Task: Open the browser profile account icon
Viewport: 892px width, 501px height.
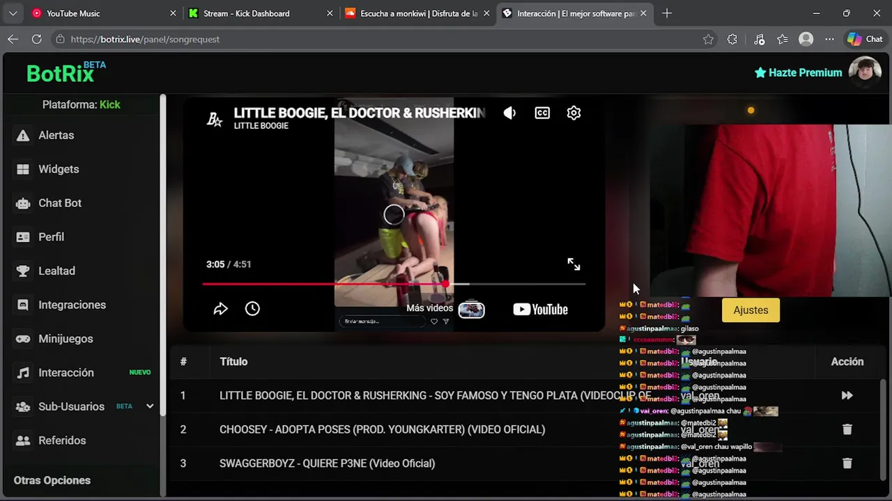Action: [x=806, y=40]
